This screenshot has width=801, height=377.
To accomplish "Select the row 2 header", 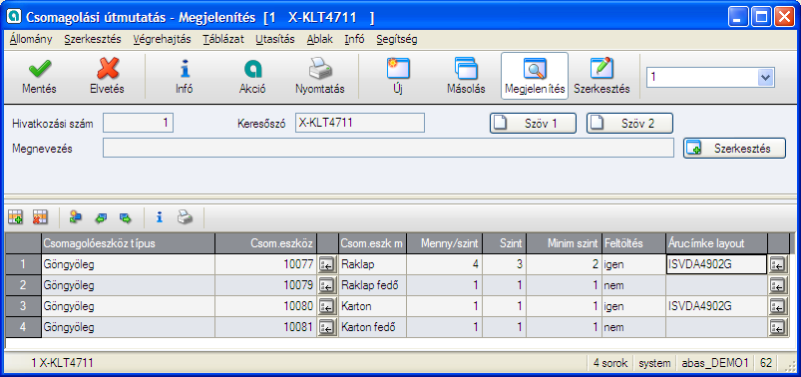I will (x=23, y=285).
